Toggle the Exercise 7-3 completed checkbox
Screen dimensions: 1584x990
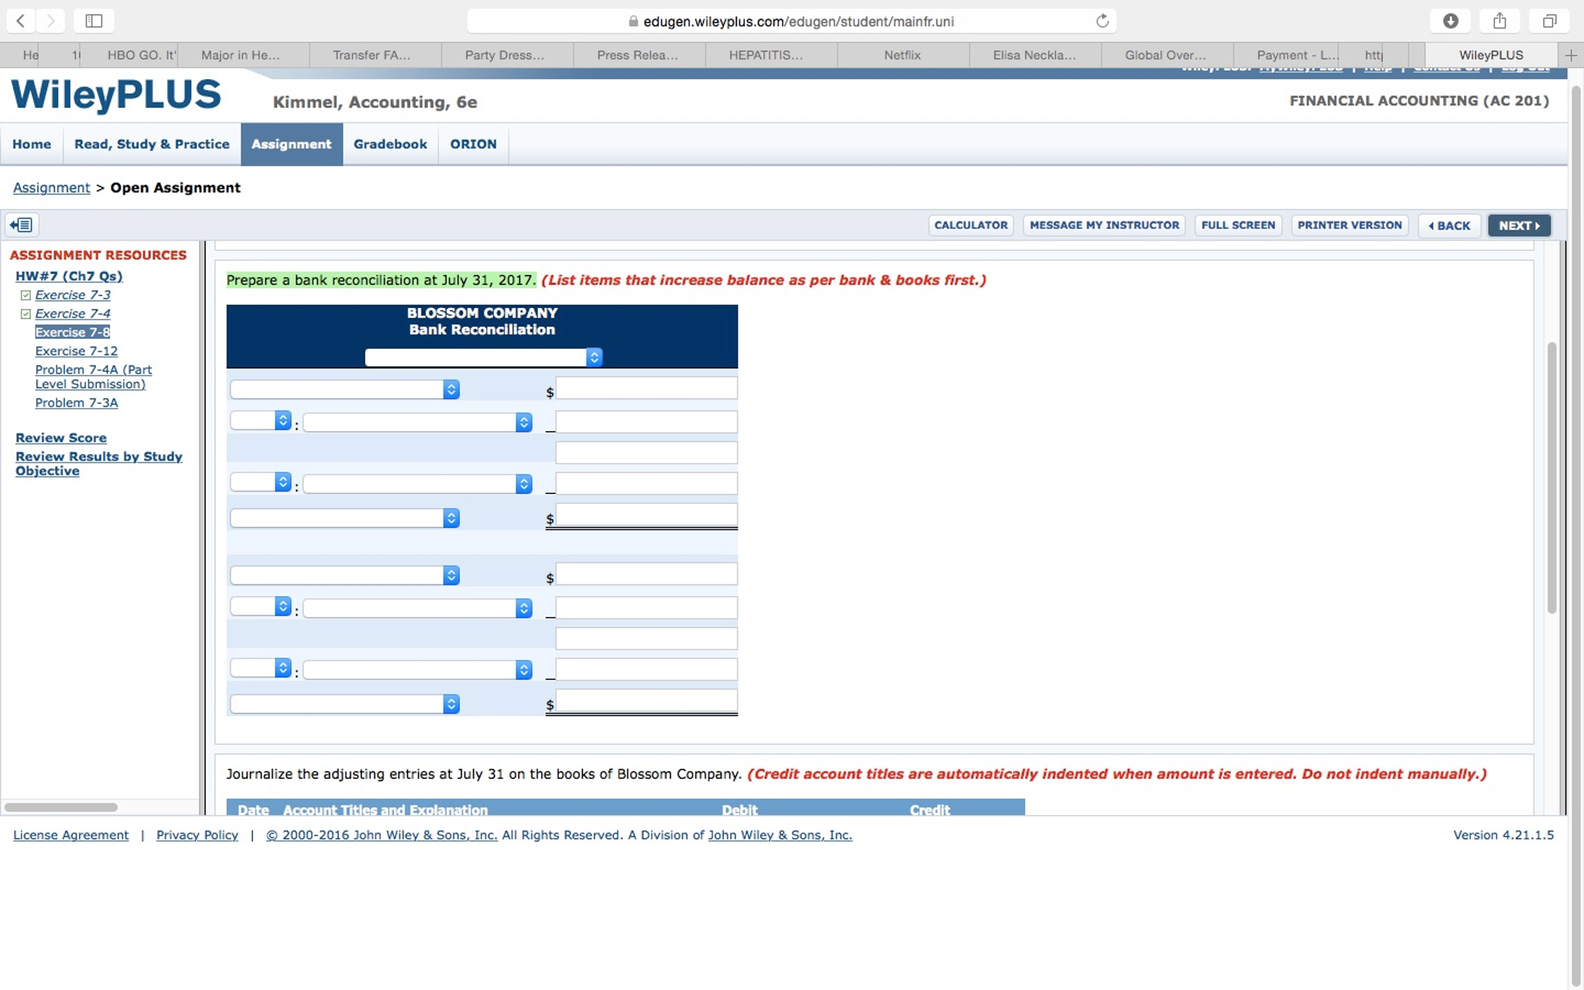[x=26, y=295]
